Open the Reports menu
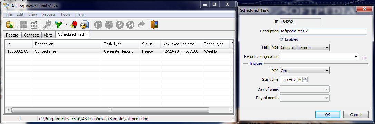375x124 pixels. (49, 14)
